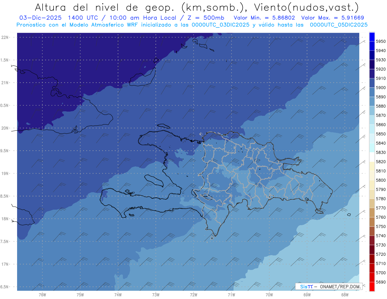The width and height of the screenshot is (387, 299).
Task: Click the '5830' color scale label
Action: [x=381, y=152]
